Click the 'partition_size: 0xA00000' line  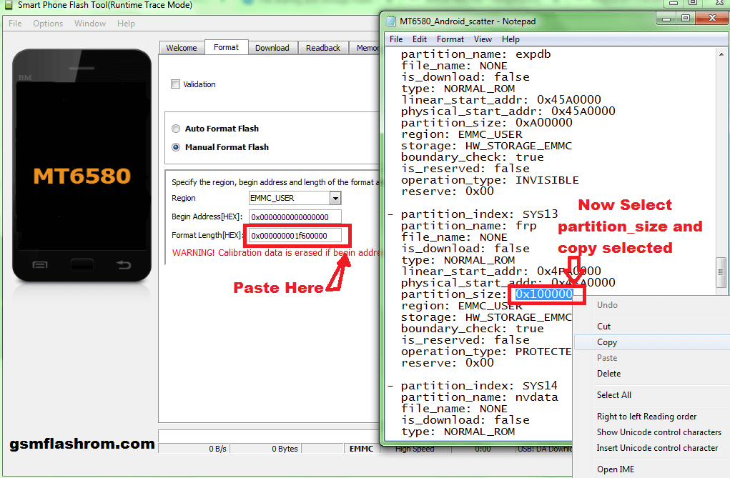[486, 123]
